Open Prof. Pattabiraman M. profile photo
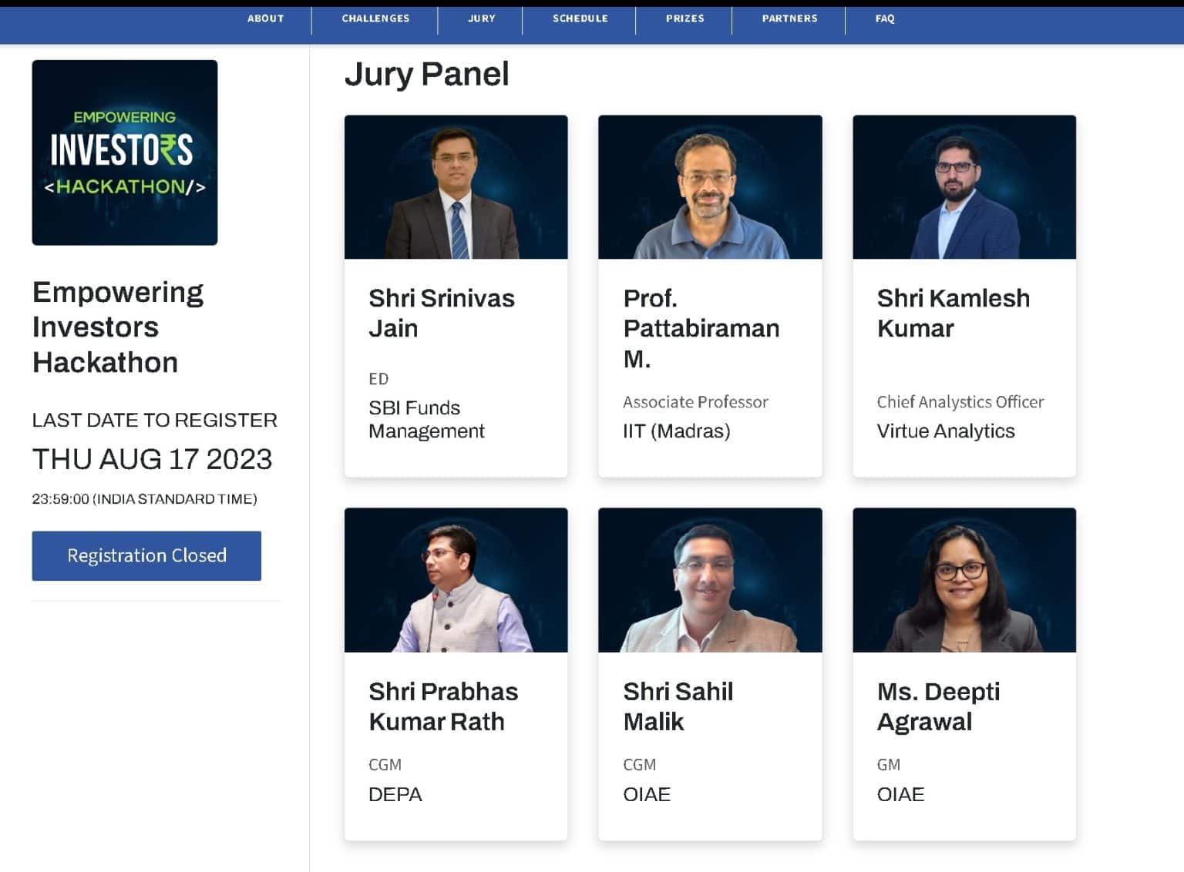1184x872 pixels. [709, 187]
